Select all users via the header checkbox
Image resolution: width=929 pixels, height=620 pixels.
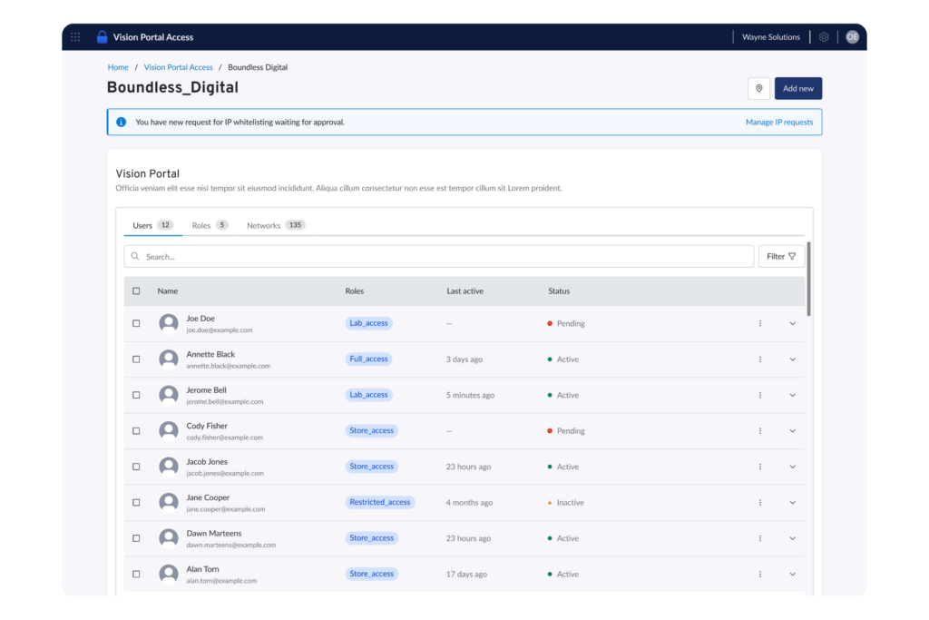coord(136,290)
